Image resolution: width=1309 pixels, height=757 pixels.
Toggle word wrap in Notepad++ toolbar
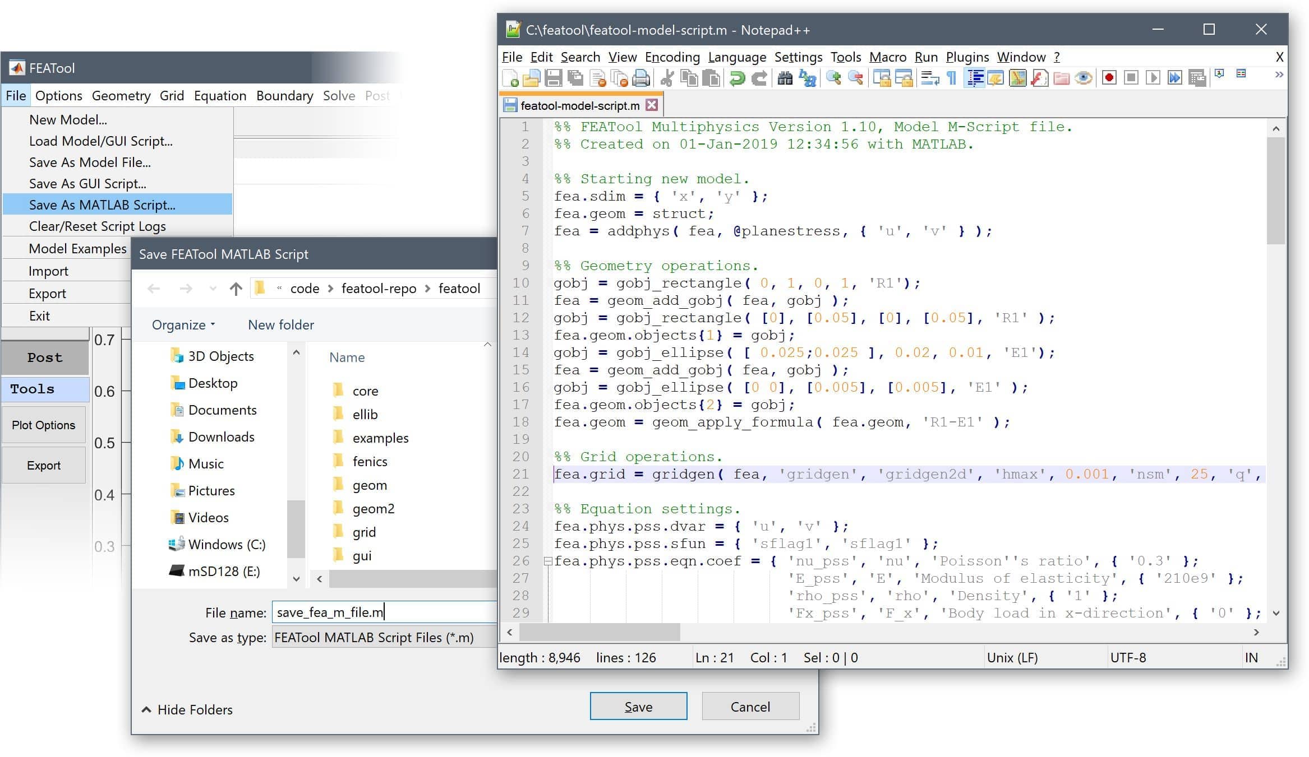point(930,78)
